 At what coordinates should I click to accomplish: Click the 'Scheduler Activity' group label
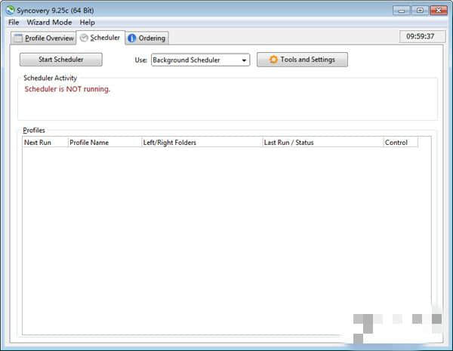coord(51,78)
